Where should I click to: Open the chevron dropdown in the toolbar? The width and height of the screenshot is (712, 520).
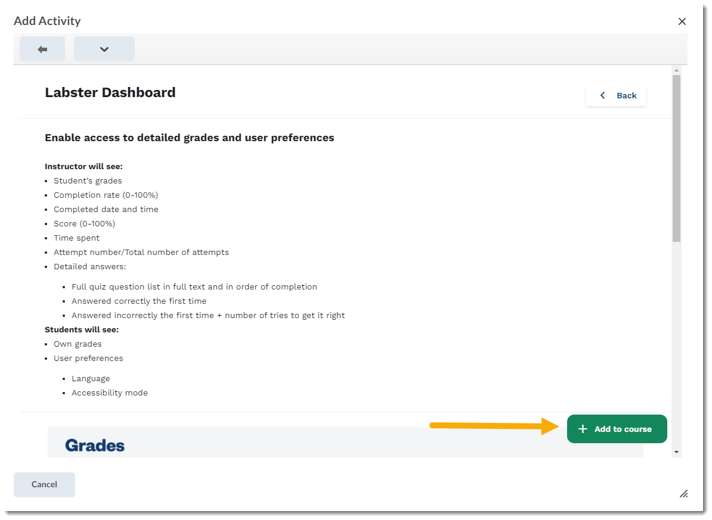tap(104, 49)
